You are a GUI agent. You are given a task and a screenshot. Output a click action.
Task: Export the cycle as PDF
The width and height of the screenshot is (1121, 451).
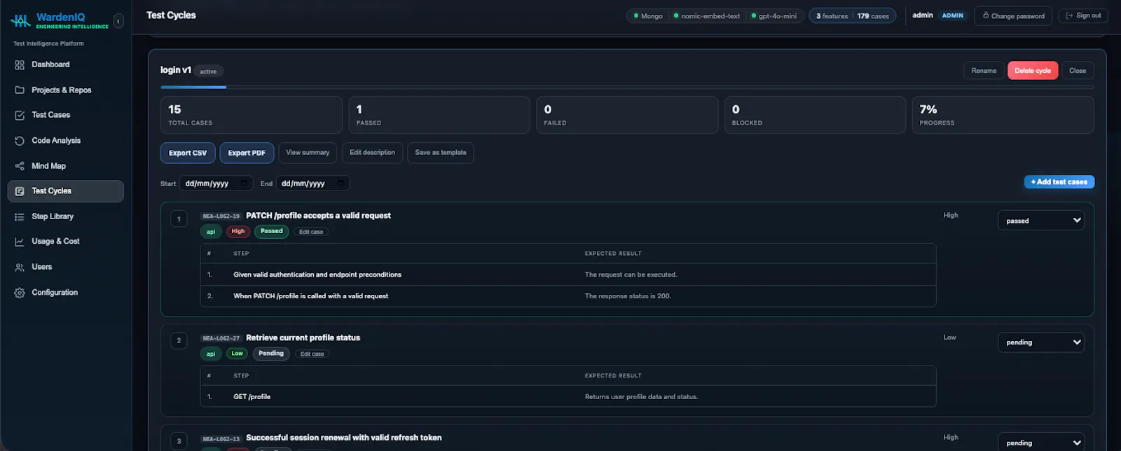point(247,153)
